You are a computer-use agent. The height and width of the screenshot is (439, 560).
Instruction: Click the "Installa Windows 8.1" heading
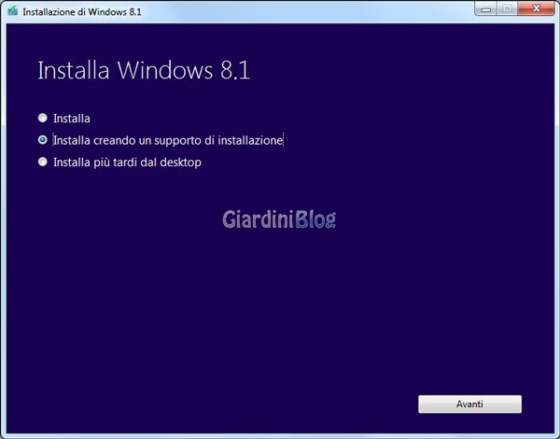(144, 70)
